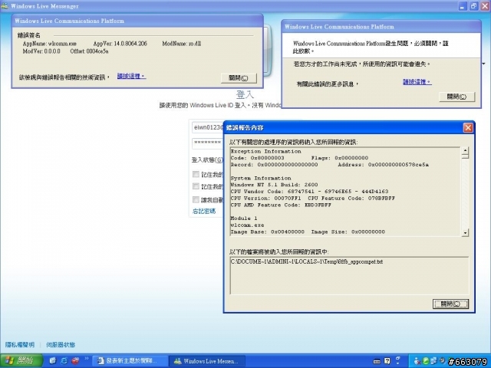Click scroll up arrow in exception information box
491x368 pixels.
pyautogui.click(x=465, y=151)
